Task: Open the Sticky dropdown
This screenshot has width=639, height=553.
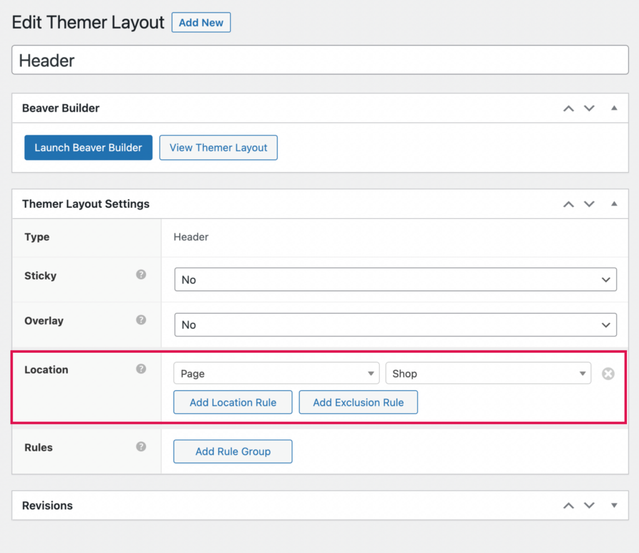Action: 395,280
